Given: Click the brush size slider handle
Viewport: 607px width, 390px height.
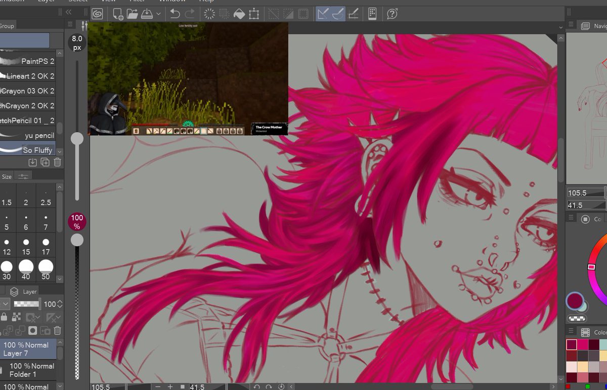Looking at the screenshot, I should pyautogui.click(x=77, y=138).
